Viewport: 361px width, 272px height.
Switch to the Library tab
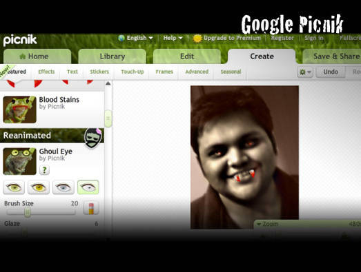[112, 56]
